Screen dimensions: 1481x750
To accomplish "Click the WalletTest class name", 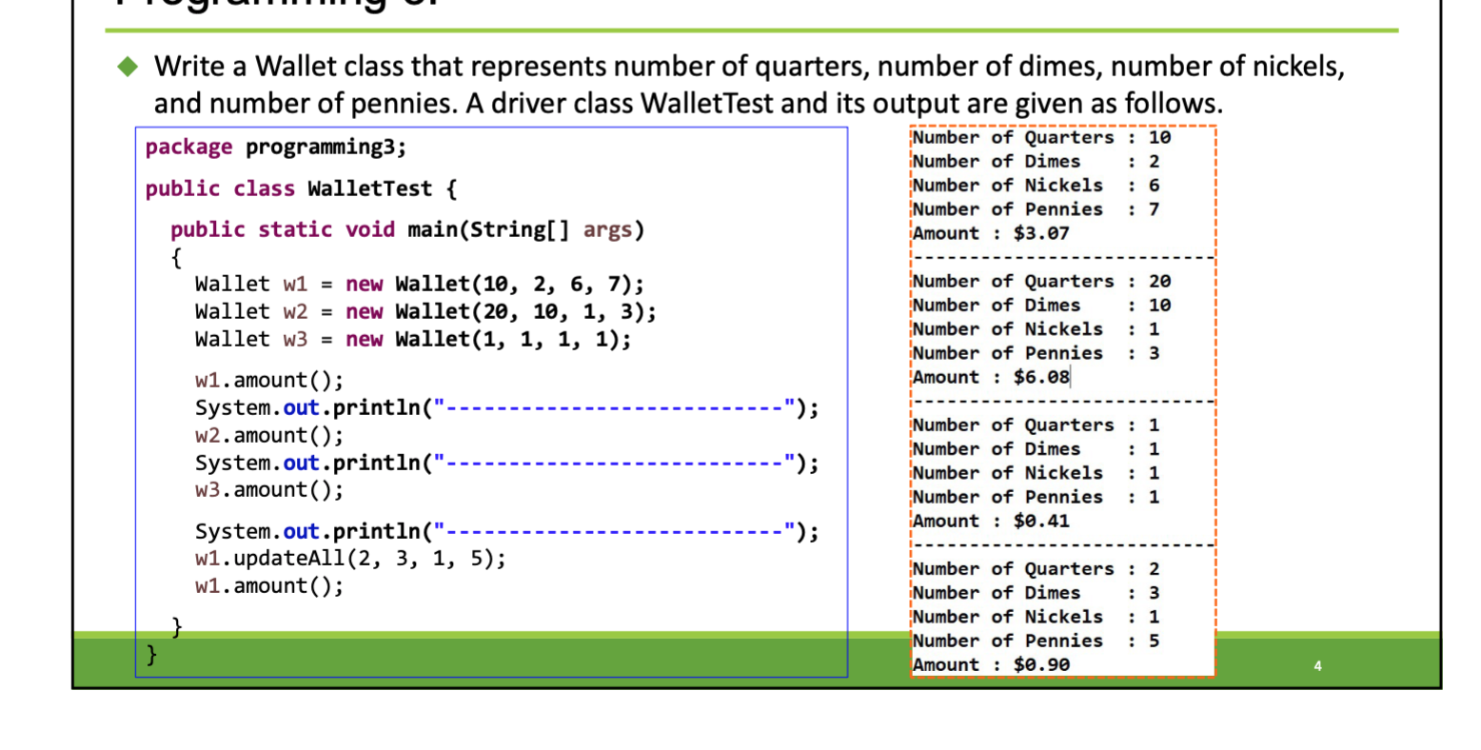I will (x=370, y=187).
